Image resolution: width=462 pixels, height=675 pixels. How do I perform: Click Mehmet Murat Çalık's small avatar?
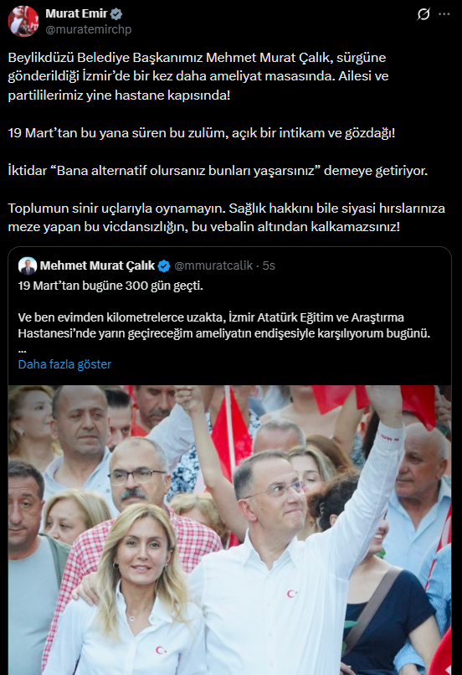28,265
